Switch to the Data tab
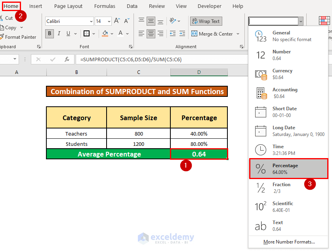The image size is (332, 251). 132,6
